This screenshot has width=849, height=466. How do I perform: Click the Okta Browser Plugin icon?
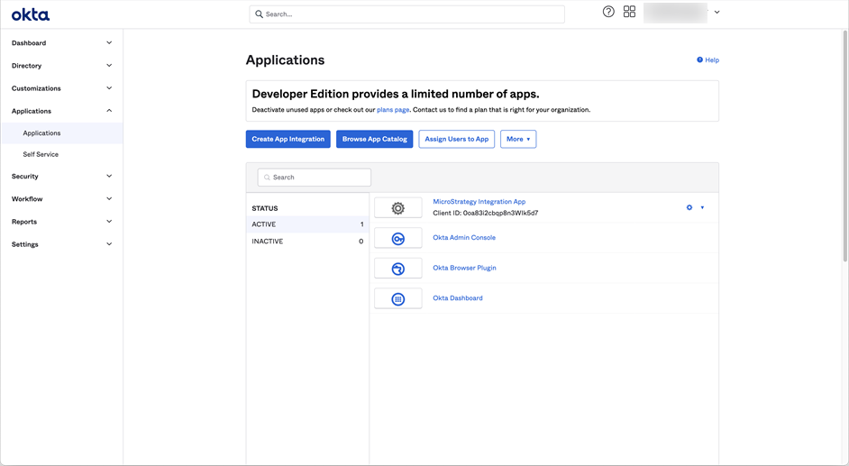click(x=397, y=269)
